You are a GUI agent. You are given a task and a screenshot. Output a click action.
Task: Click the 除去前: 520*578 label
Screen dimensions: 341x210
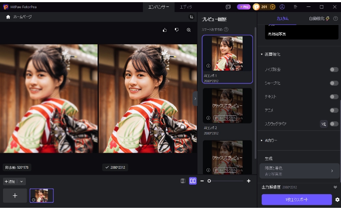point(17,167)
